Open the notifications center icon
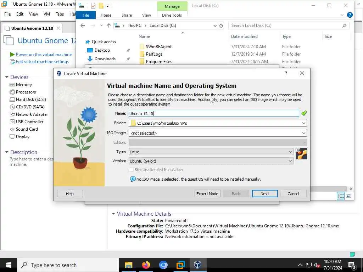Image resolution: width=363 pixels, height=272 pixels. [352, 265]
